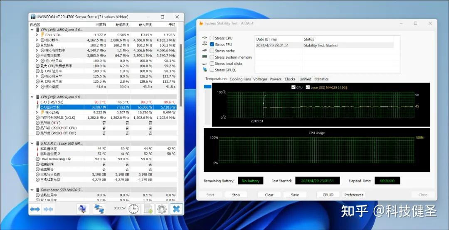
Task: Open the Unified tab
Action: click(x=305, y=79)
